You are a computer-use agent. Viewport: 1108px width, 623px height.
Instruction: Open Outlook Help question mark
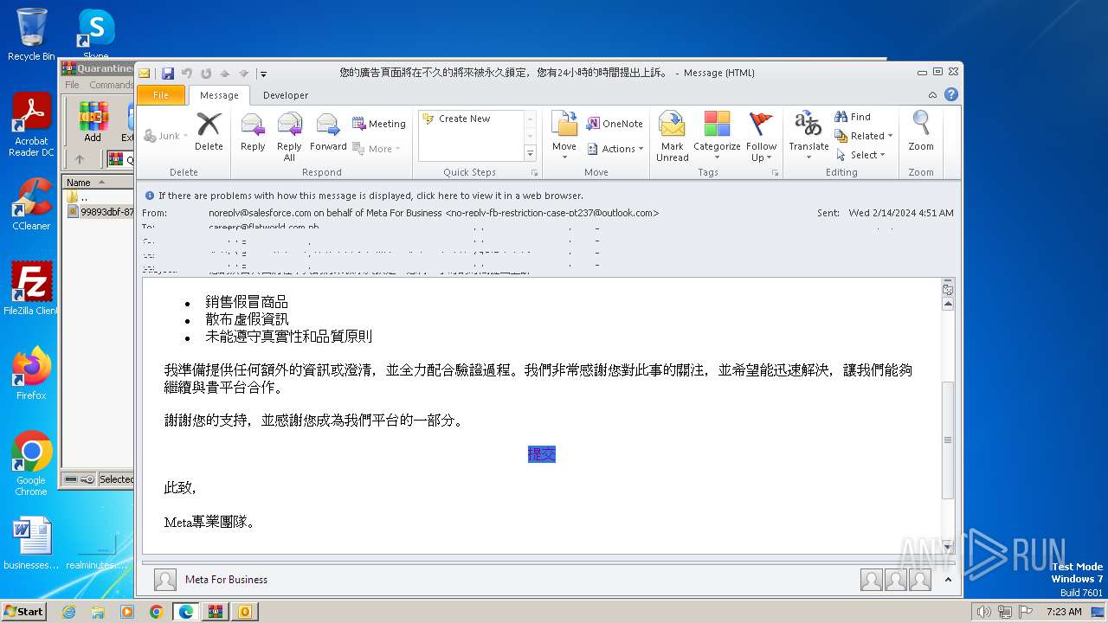[951, 95]
